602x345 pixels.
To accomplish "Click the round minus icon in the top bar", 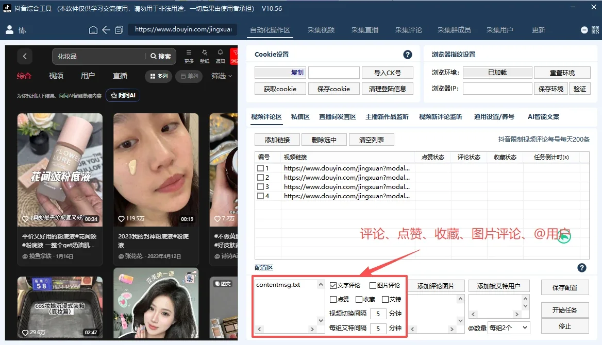I will [x=584, y=30].
